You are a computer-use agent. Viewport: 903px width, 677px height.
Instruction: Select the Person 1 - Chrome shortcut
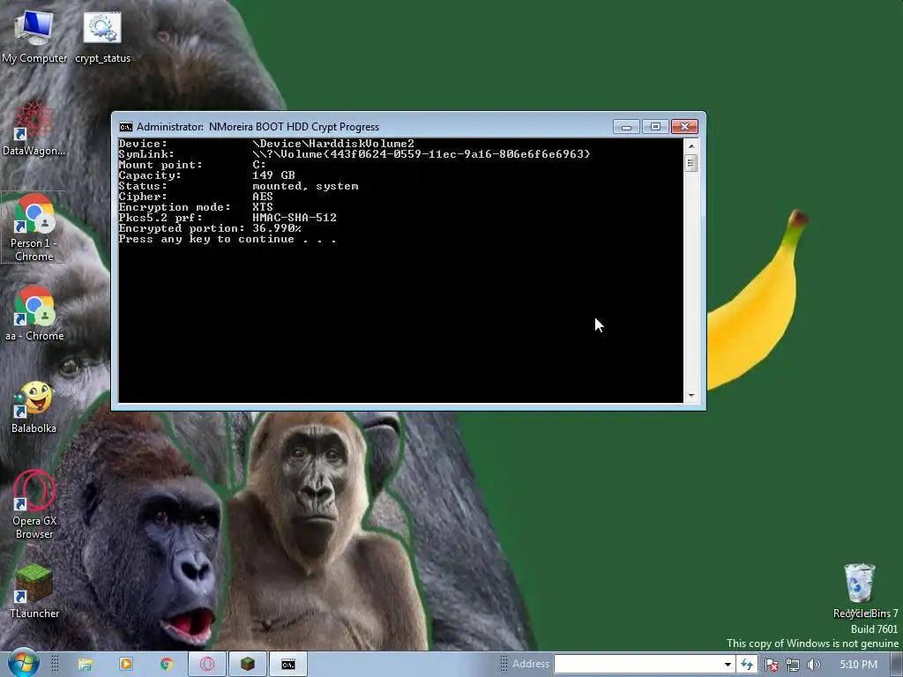34,227
